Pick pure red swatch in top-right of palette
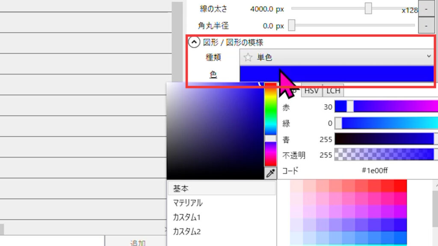Viewport: 438px width, 246px height. pyautogui.click(x=400, y=186)
